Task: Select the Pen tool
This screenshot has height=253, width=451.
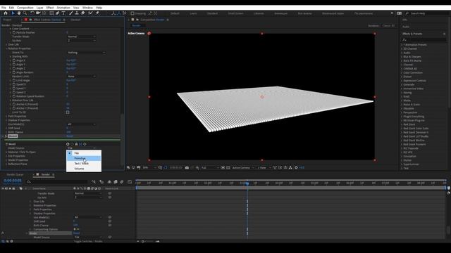Action: tap(58, 13)
